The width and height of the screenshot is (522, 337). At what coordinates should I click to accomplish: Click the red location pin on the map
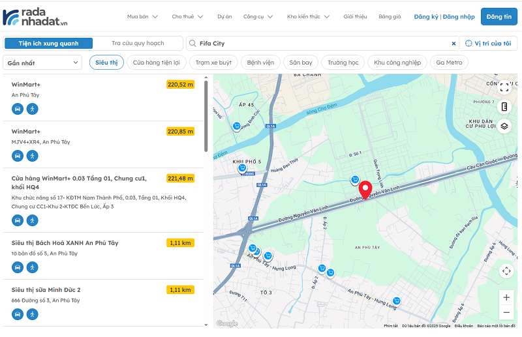click(365, 190)
